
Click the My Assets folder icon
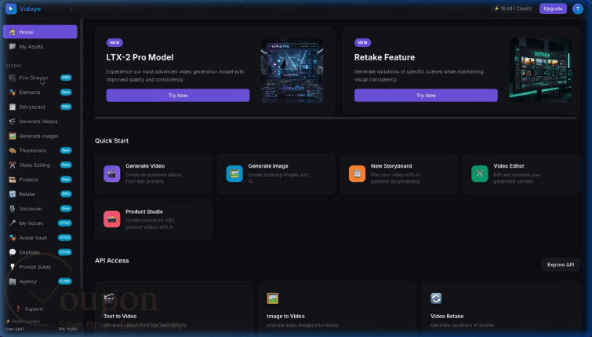tap(13, 46)
